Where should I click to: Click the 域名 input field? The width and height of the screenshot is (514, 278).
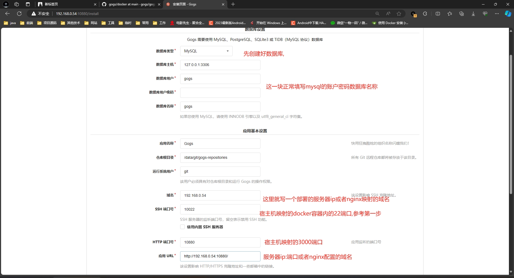[x=220, y=195]
